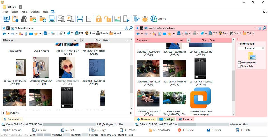This screenshot has width=268, height=137.
Task: Click the locked padlock icon
Action: pos(98,19)
